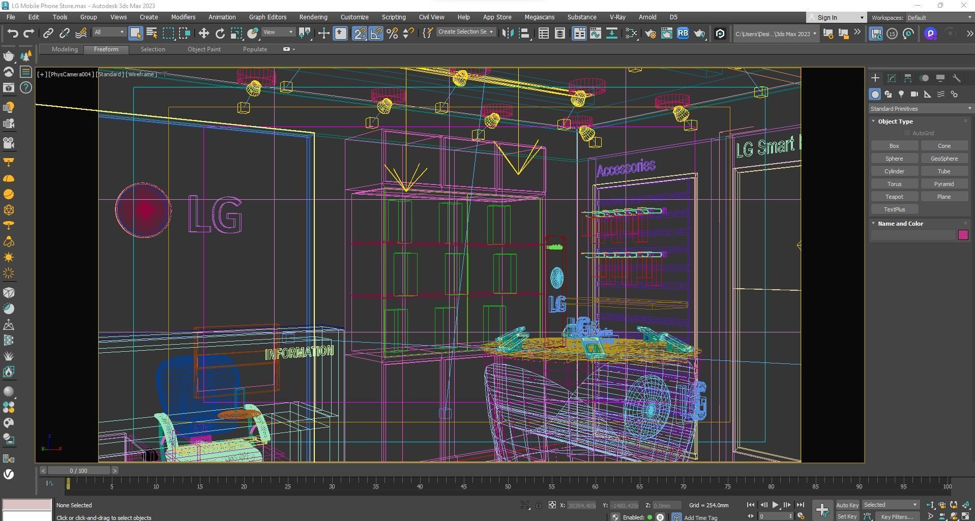Create a Sphere primitive

[894, 159]
